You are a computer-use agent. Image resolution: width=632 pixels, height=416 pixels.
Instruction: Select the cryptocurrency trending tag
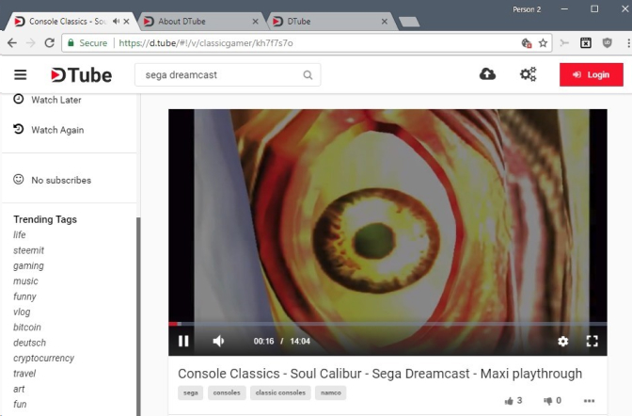click(x=44, y=359)
